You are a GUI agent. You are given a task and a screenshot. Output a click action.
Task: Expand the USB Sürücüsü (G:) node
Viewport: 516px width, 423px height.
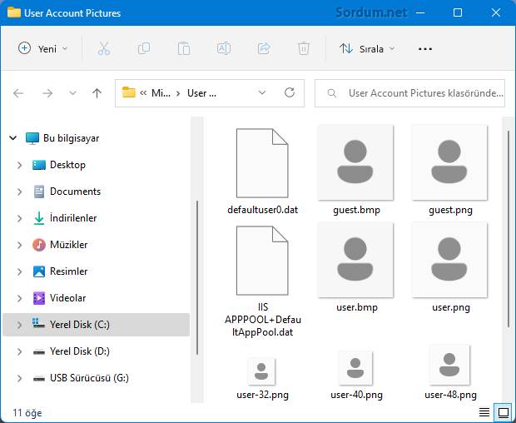(x=19, y=378)
